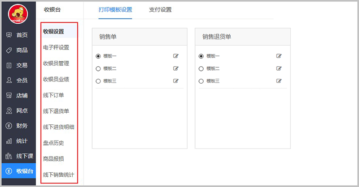Open 线下退货单 in the submenu
This screenshot has height=187, width=359.
[x=56, y=111]
